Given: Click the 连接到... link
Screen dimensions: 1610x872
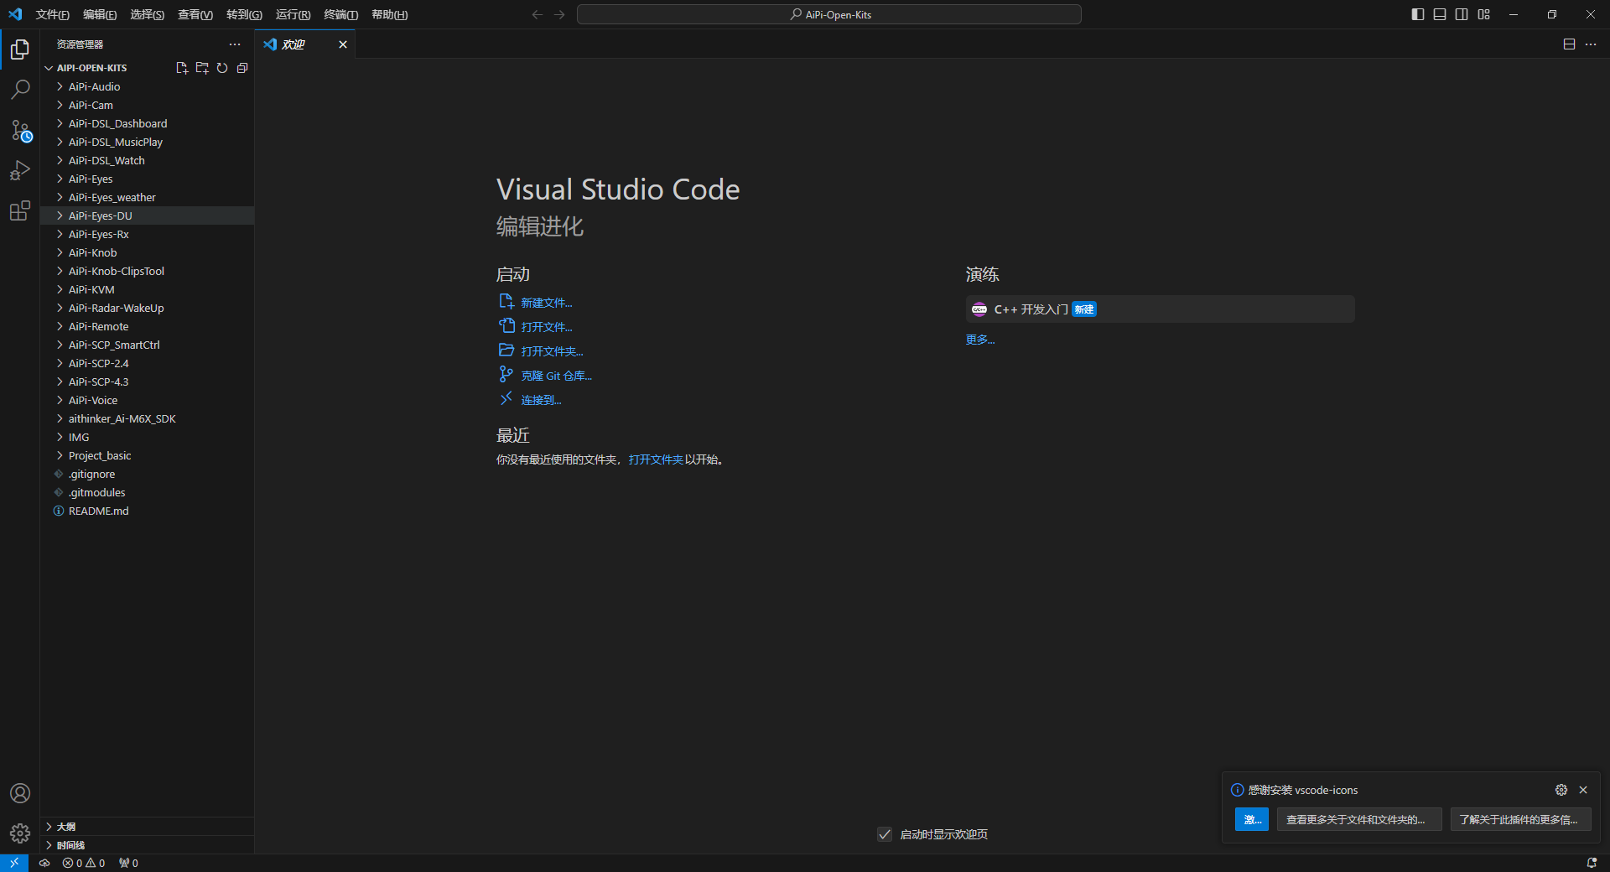Looking at the screenshot, I should tap(541, 400).
